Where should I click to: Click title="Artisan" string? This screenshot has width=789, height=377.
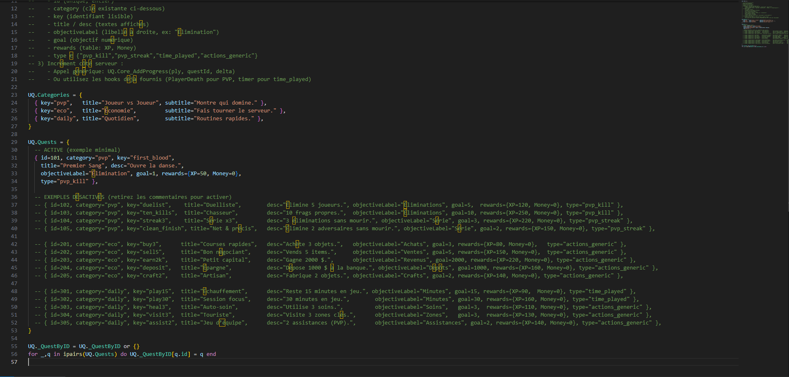click(205, 276)
